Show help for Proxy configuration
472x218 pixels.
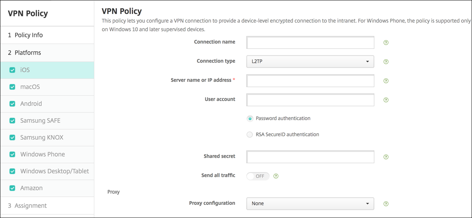tap(386, 204)
